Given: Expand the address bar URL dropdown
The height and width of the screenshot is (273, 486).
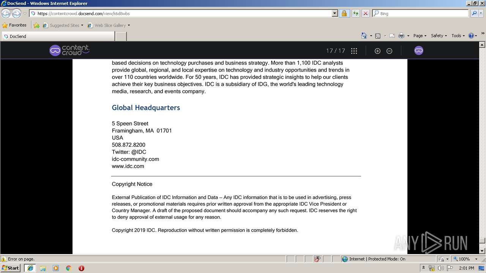Looking at the screenshot, I should pyautogui.click(x=335, y=13).
